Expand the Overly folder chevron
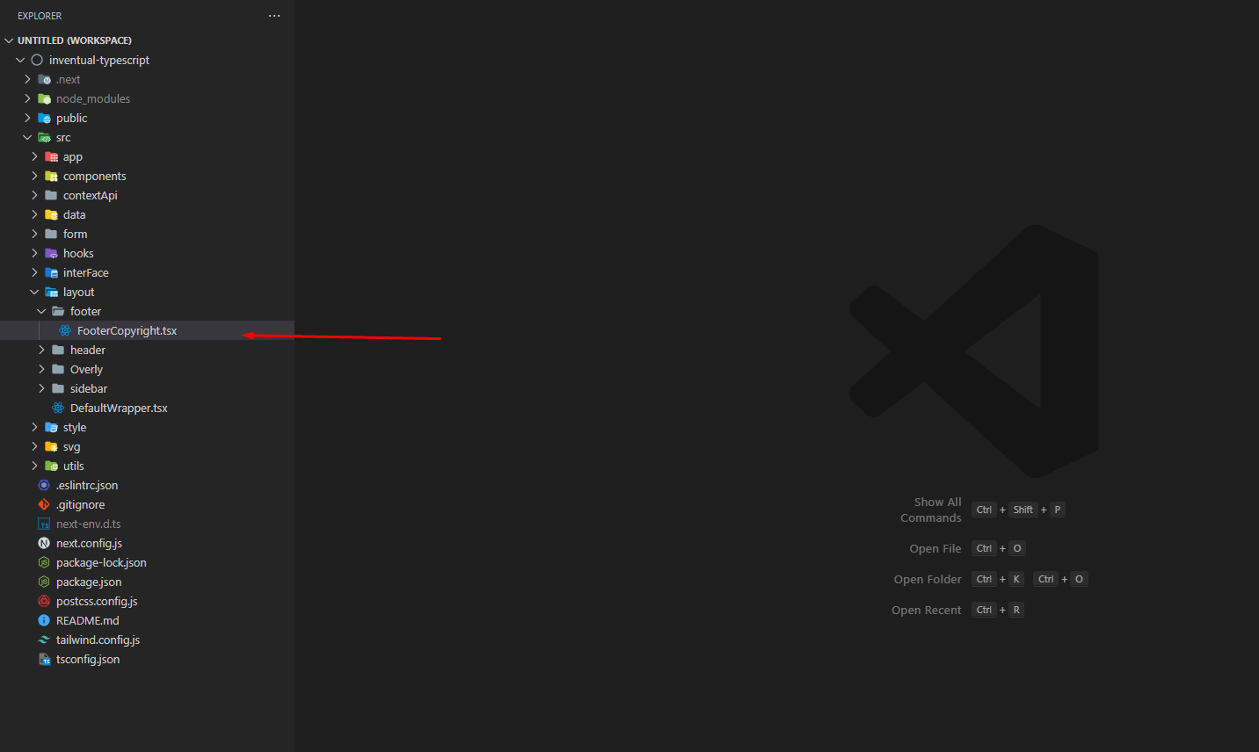The image size is (1259, 752). coord(41,369)
